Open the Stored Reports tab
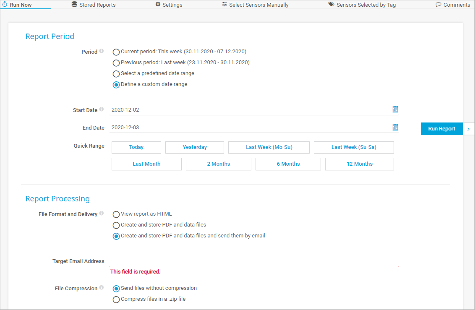Viewport: 475px width, 310px height. tap(94, 5)
